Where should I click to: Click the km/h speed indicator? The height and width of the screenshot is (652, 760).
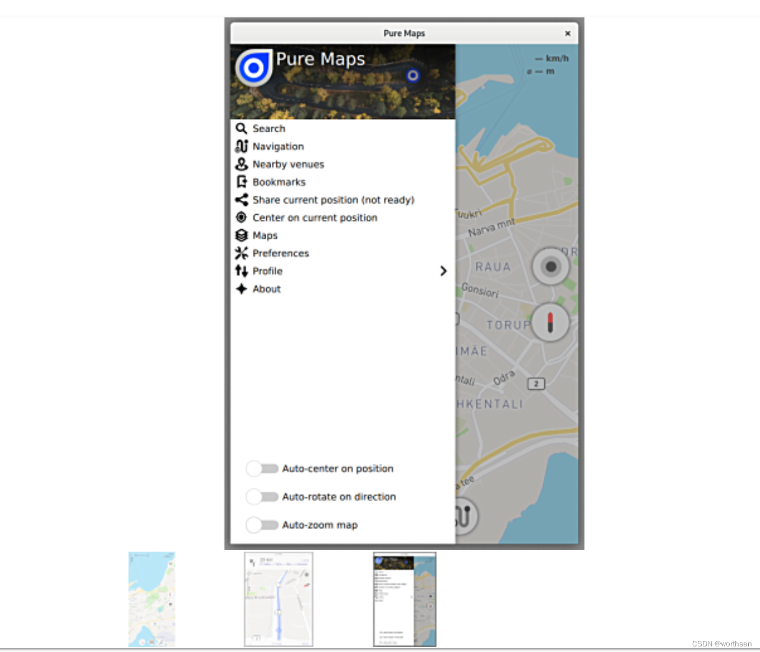pos(552,58)
